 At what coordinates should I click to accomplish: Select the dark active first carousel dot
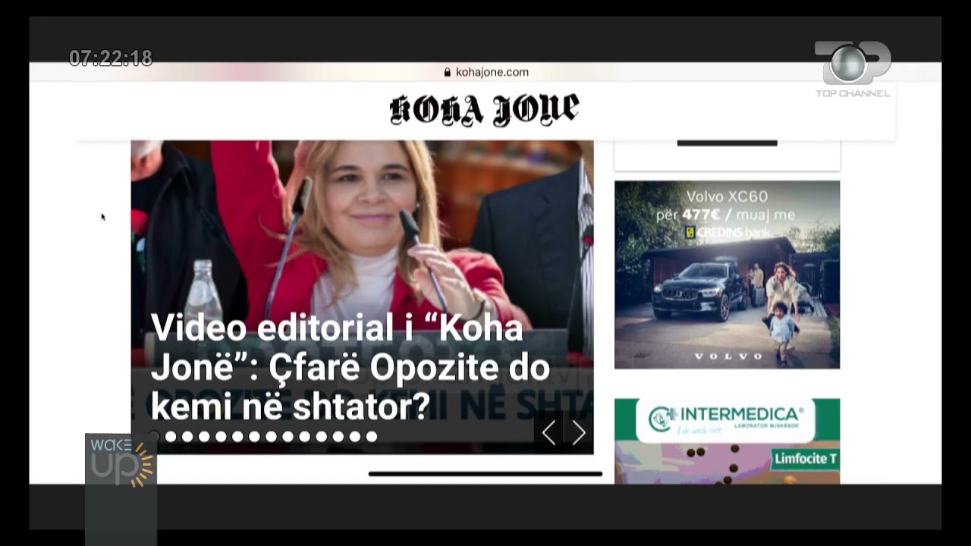click(154, 436)
